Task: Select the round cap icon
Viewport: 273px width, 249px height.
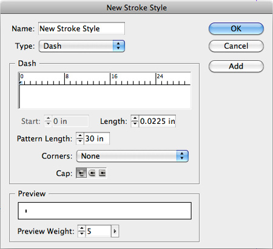Action: pyautogui.click(x=92, y=173)
